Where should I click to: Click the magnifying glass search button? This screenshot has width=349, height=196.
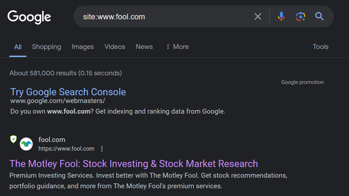pos(319,16)
